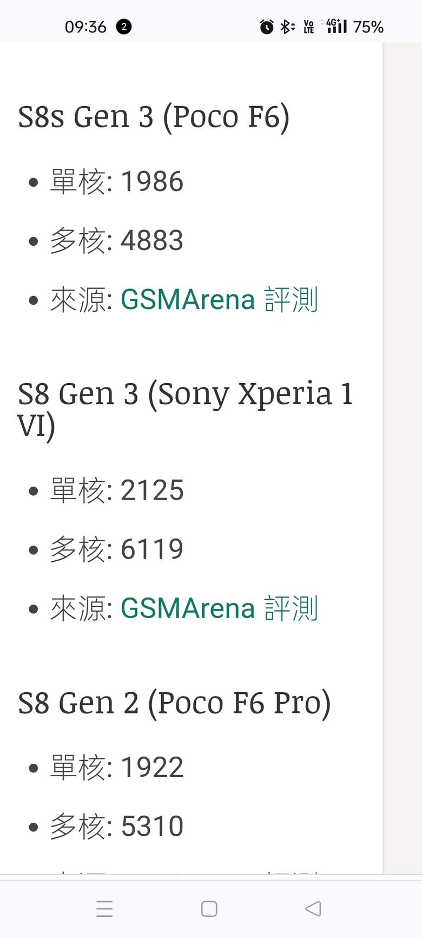Tap the VoLTE indicator icon
Viewport: 422px width, 938px height.
click(309, 27)
